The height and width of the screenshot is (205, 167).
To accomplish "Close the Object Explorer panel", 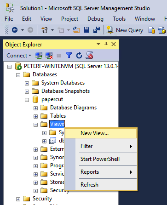I will pyautogui.click(x=114, y=44).
